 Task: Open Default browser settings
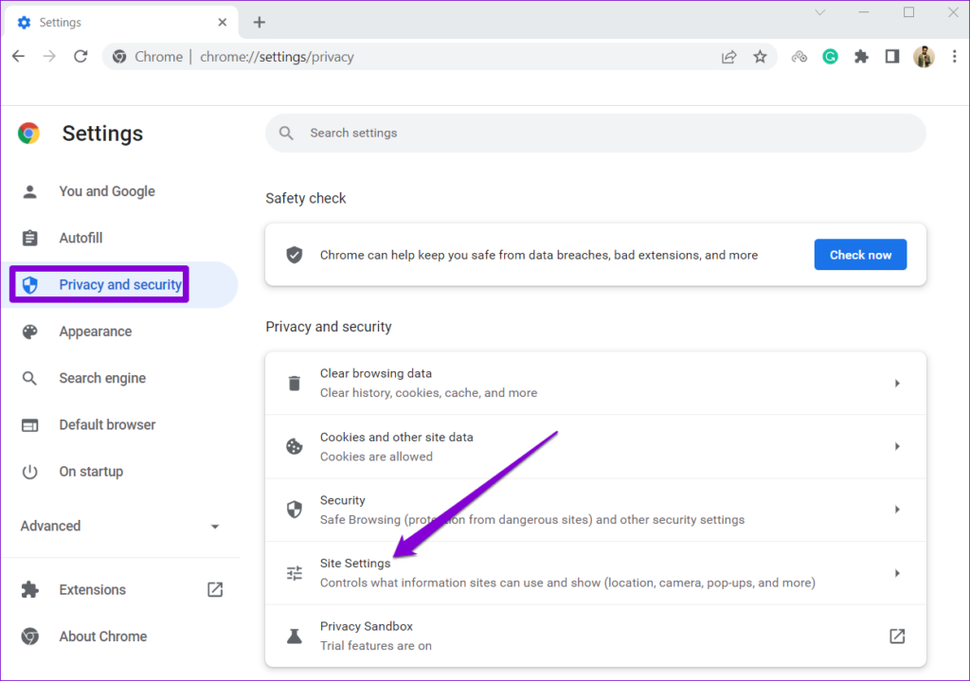120,425
